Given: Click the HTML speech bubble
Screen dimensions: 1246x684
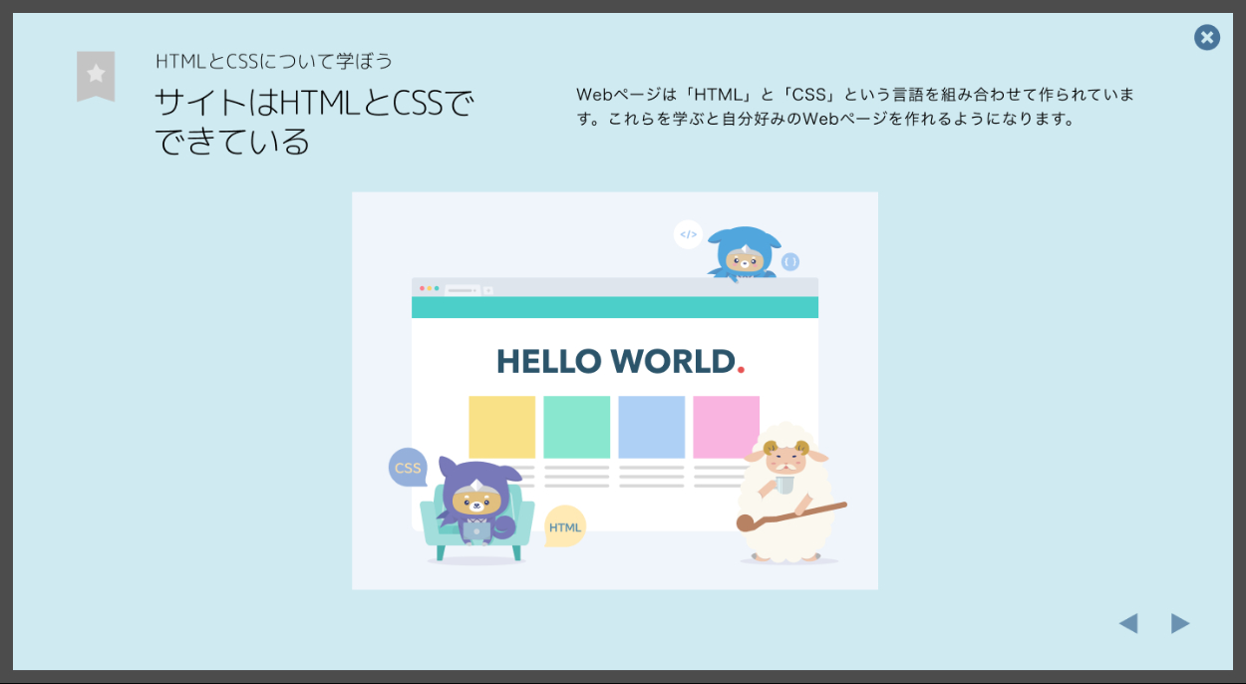Looking at the screenshot, I should (564, 526).
